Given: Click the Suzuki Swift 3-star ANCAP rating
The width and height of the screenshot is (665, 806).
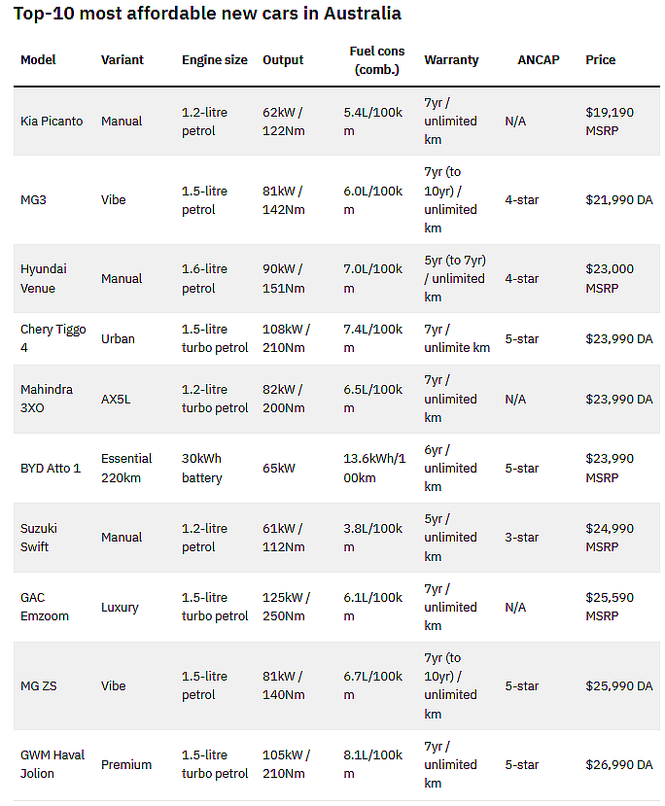Looking at the screenshot, I should pos(522,537).
